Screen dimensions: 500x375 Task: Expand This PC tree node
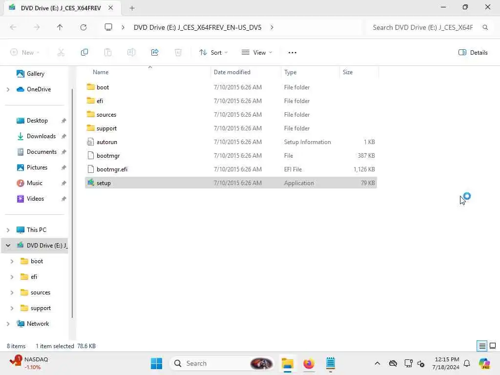[x=8, y=230]
